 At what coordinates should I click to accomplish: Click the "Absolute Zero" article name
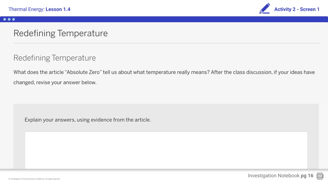(83, 72)
